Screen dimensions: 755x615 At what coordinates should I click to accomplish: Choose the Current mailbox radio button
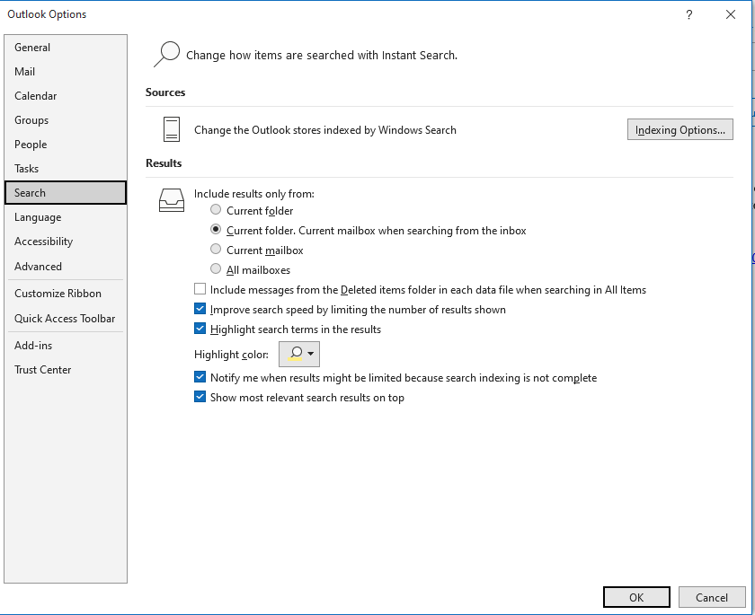pyautogui.click(x=216, y=250)
